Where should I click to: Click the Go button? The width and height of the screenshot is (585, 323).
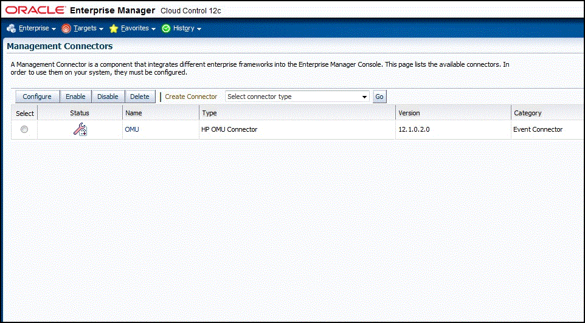click(x=379, y=97)
